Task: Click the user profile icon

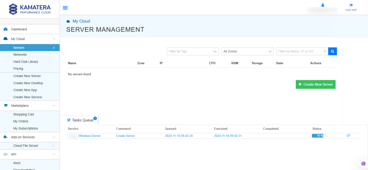Action: (323, 5)
